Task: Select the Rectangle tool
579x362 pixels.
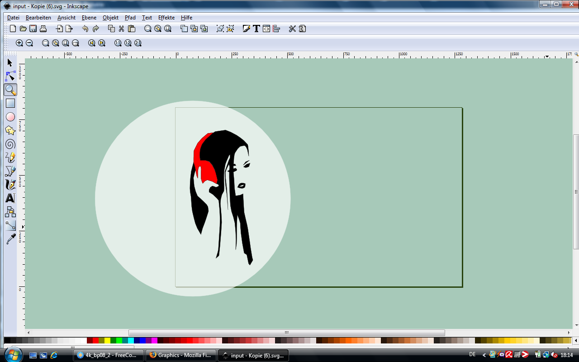Action: coord(10,103)
